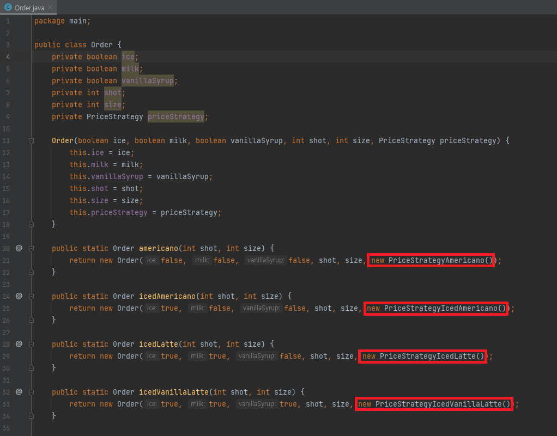
Task: Click line number 4 in the gutter
Action: 8,57
